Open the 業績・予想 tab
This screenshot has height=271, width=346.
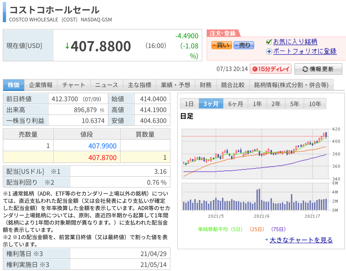(x=176, y=85)
